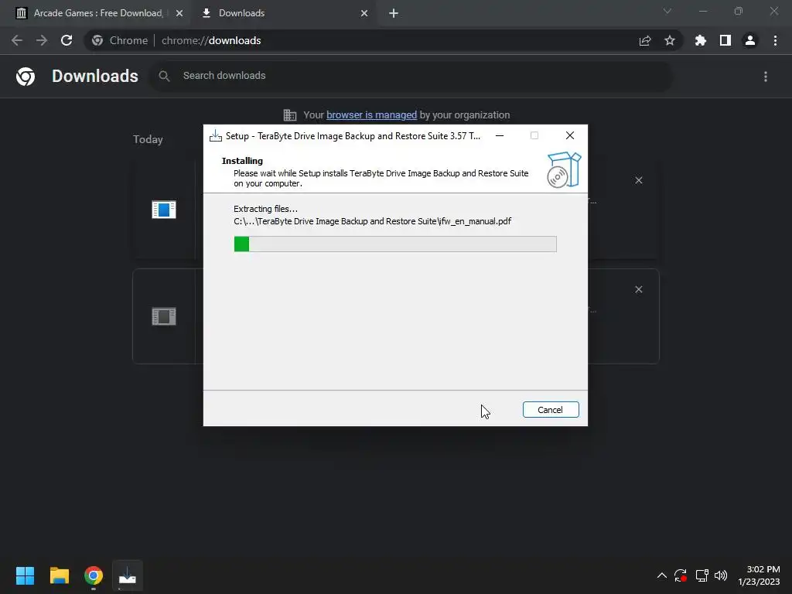Bookmark this page with the star icon
792x594 pixels.
pos(670,40)
